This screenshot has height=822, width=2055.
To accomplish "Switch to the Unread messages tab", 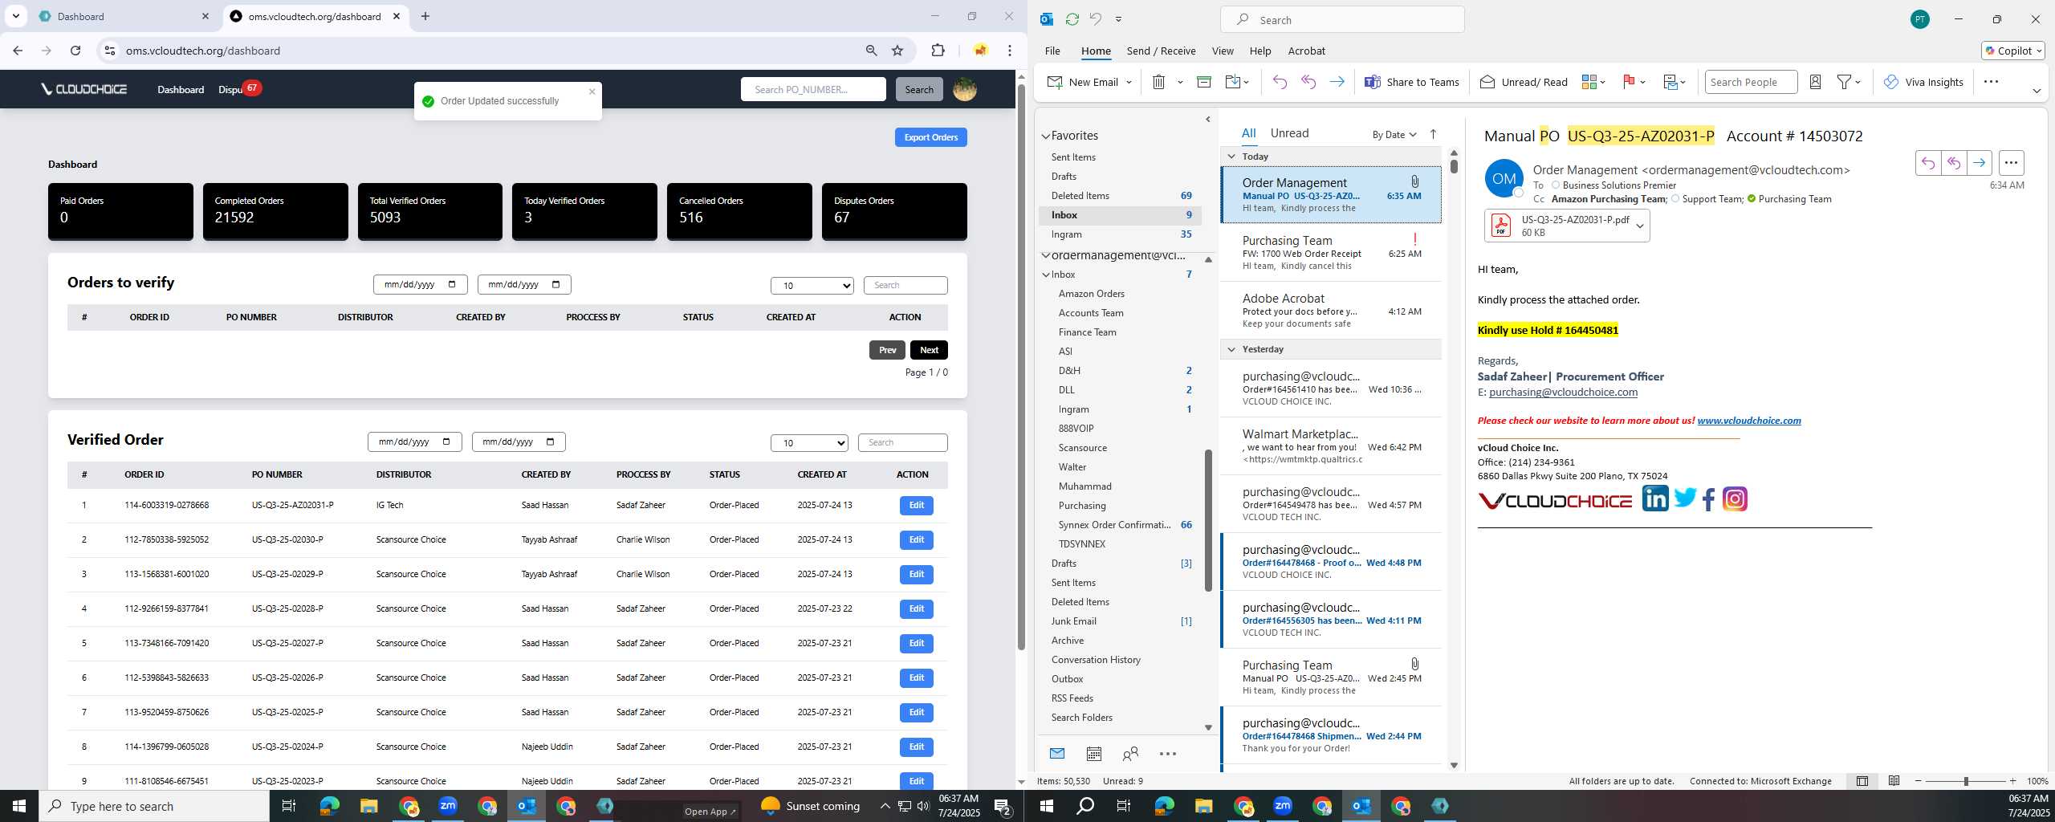I will click(1289, 133).
